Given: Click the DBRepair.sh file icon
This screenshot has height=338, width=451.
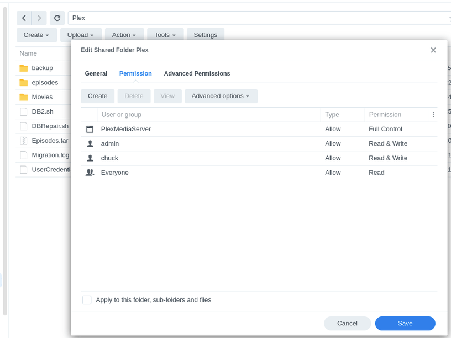Looking at the screenshot, I should [24, 126].
